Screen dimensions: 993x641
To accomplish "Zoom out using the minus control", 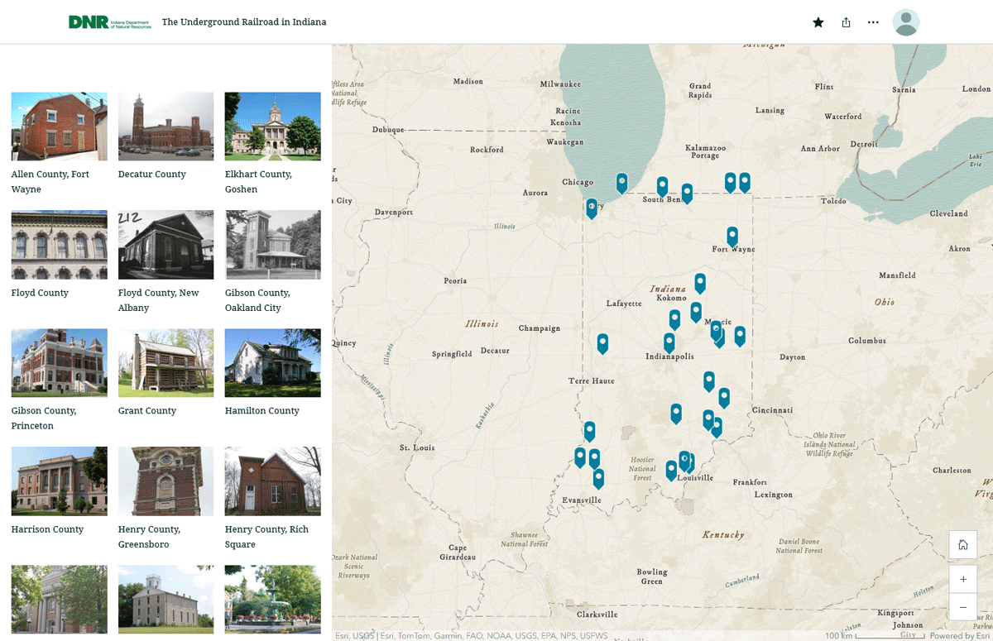I will [x=962, y=606].
